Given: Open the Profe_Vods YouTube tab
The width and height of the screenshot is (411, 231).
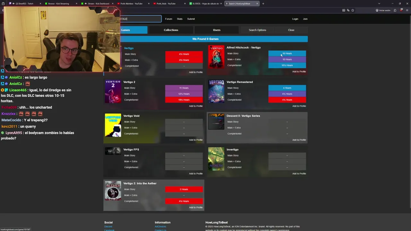Looking at the screenshot, I should point(166,4).
